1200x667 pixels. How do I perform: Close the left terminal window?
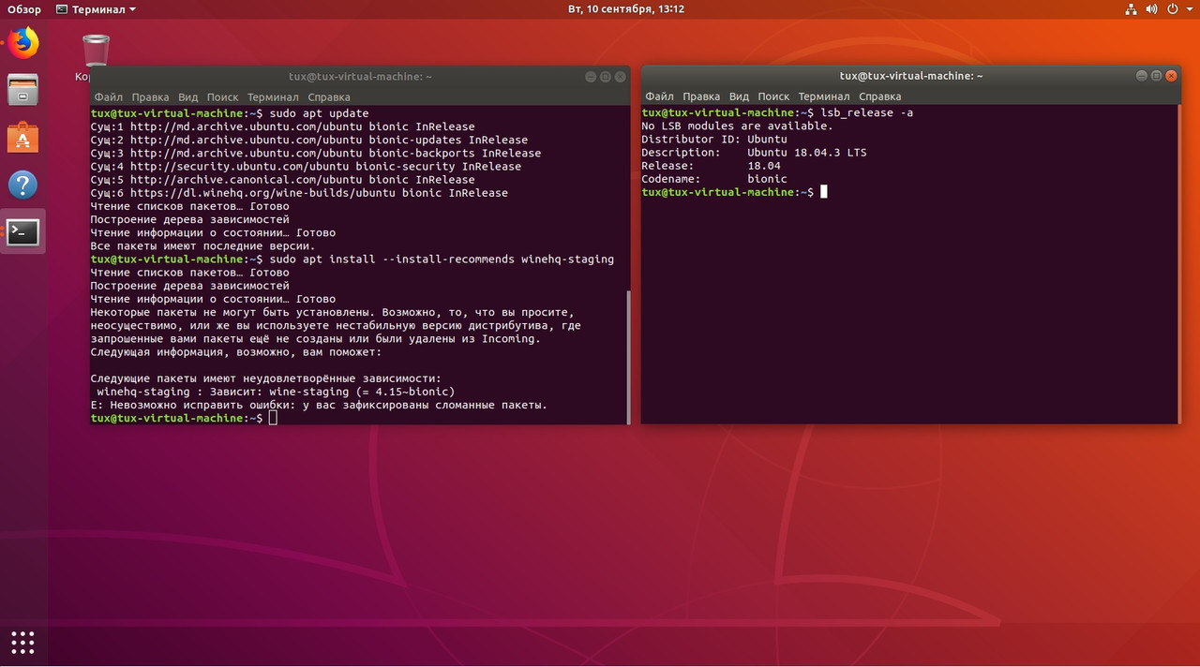[620, 77]
